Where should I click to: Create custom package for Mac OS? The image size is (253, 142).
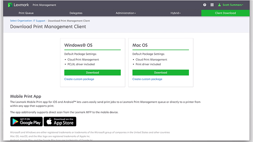pos(147,79)
